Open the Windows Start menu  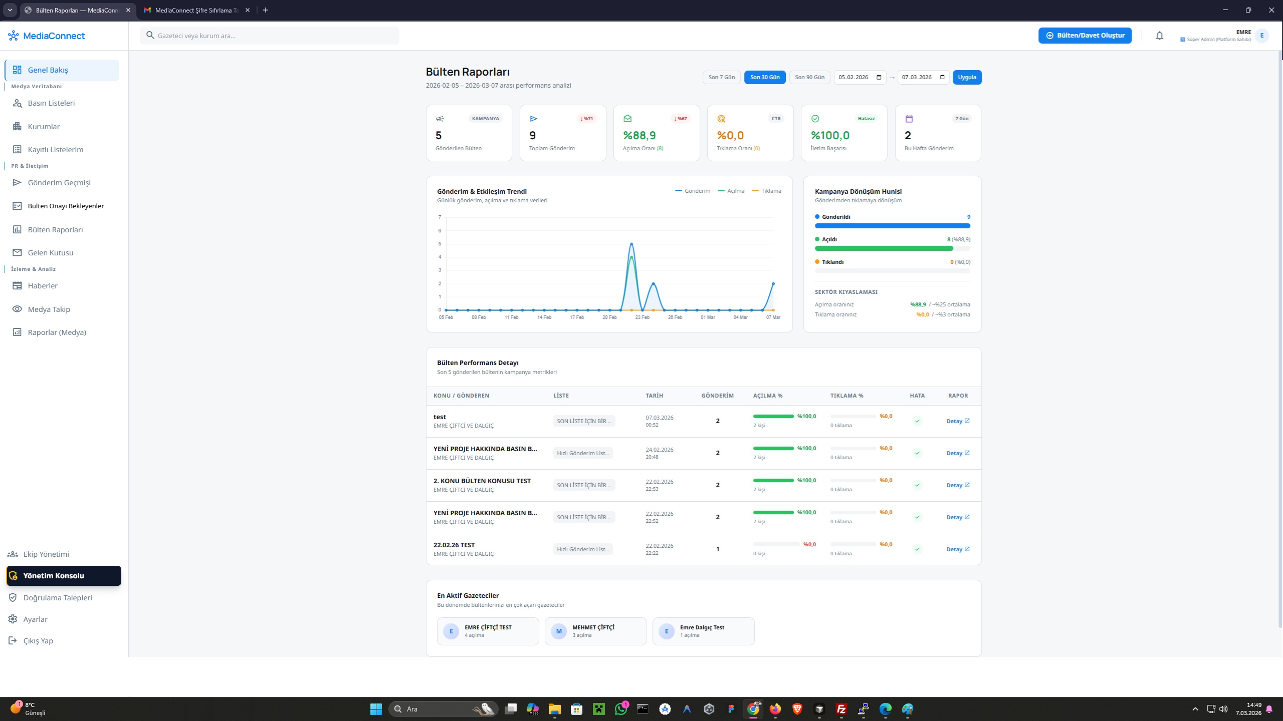[376, 709]
